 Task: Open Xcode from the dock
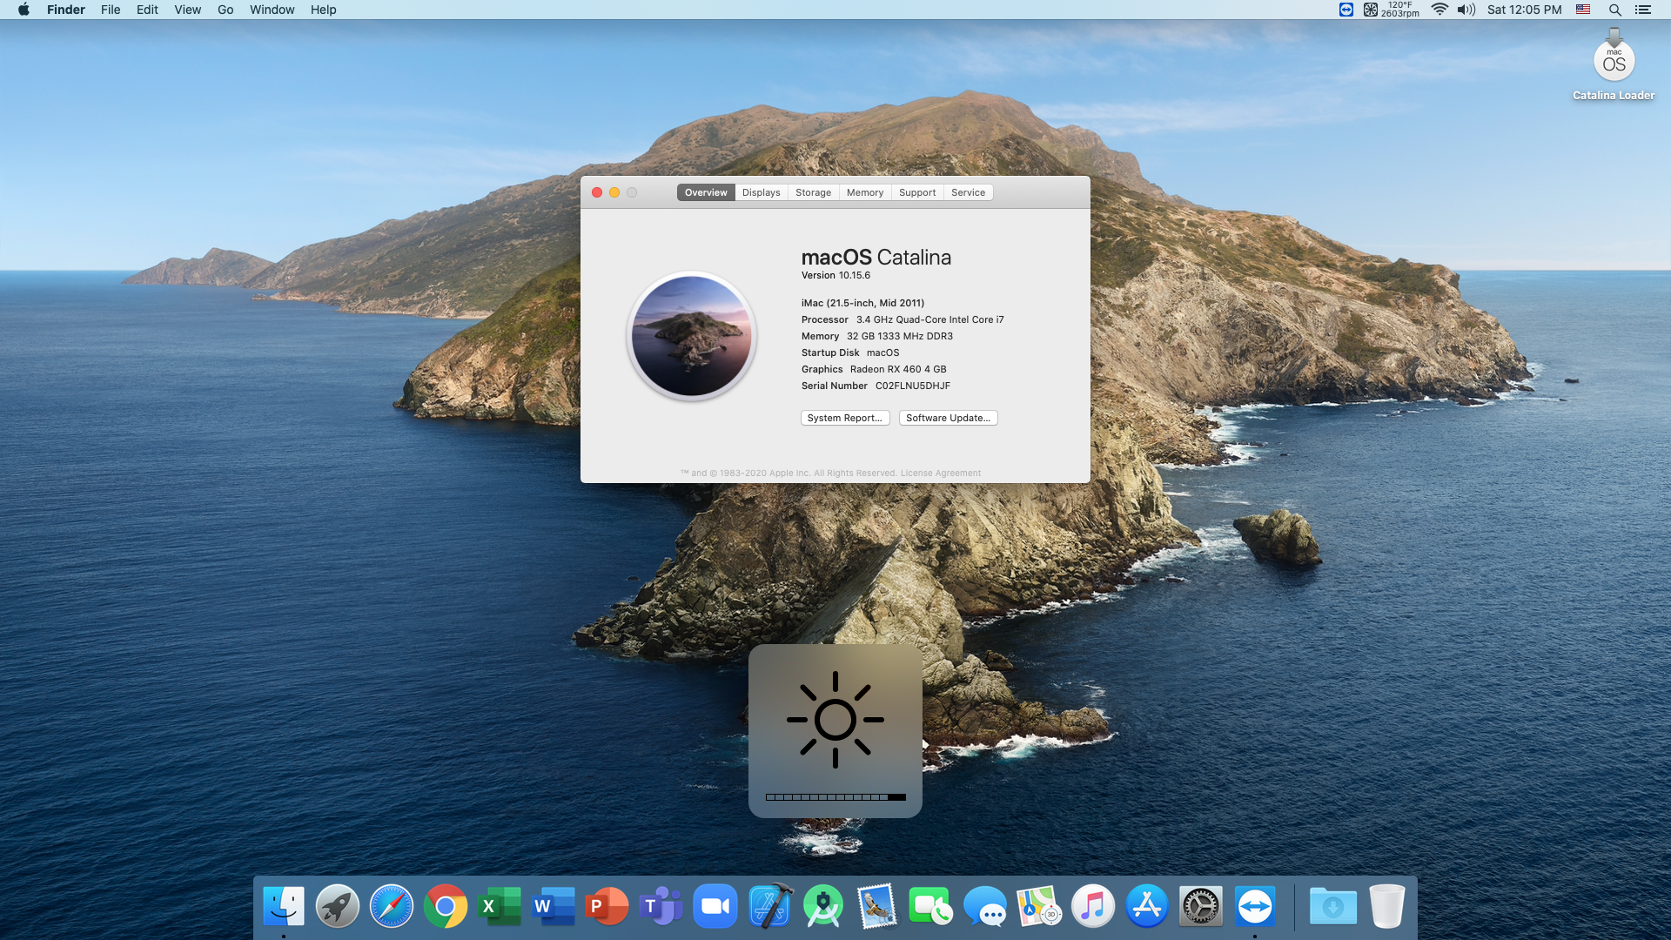[770, 907]
